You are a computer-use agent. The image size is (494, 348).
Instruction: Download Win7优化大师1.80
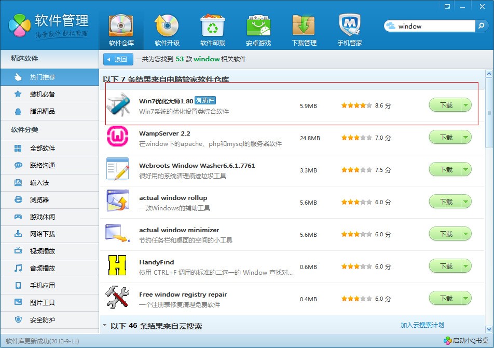coord(445,105)
